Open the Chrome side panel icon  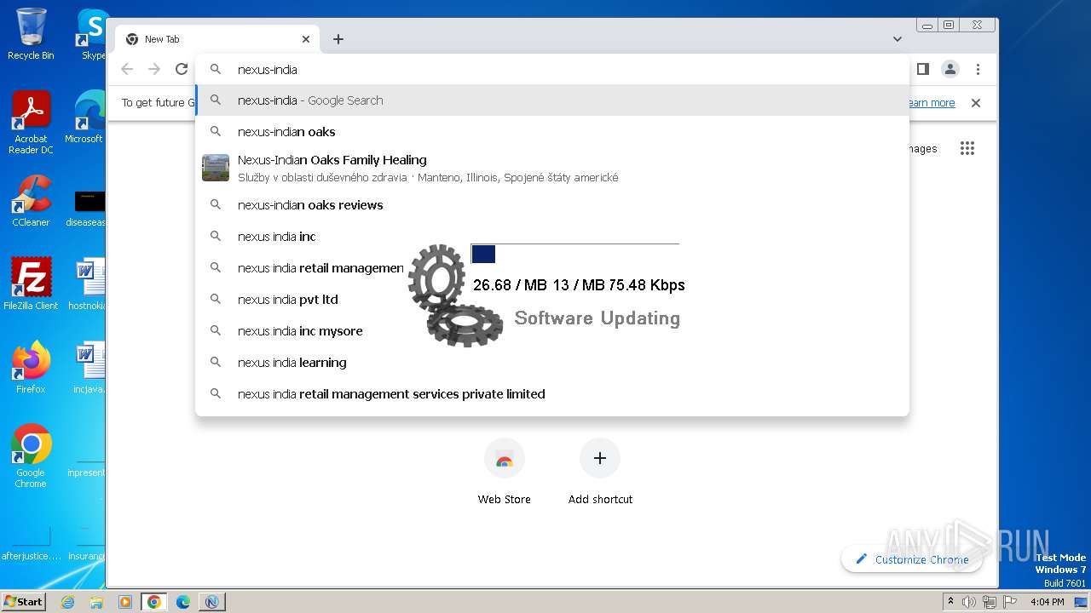[x=922, y=69]
